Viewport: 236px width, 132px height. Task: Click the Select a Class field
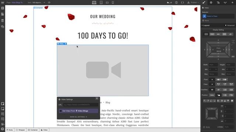218,16
